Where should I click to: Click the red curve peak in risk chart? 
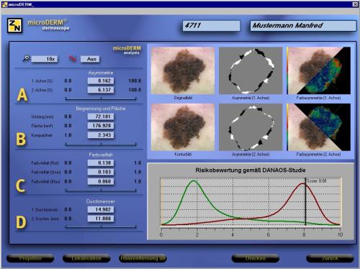[302, 184]
